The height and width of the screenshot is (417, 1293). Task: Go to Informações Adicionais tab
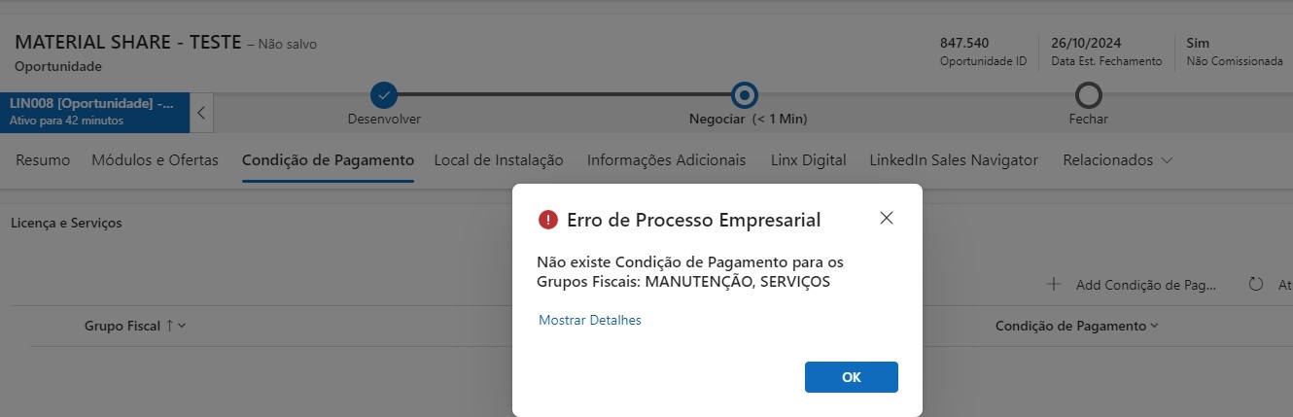coord(666,160)
